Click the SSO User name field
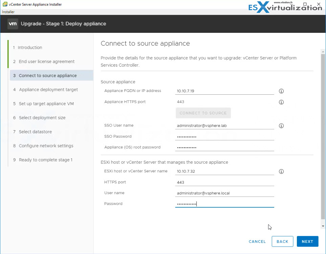The height and width of the screenshot is (254, 326). pyautogui.click(x=224, y=126)
